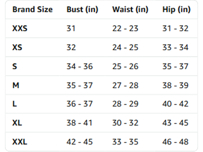Select the XL size row label
This screenshot has width=203, height=152.
point(17,123)
